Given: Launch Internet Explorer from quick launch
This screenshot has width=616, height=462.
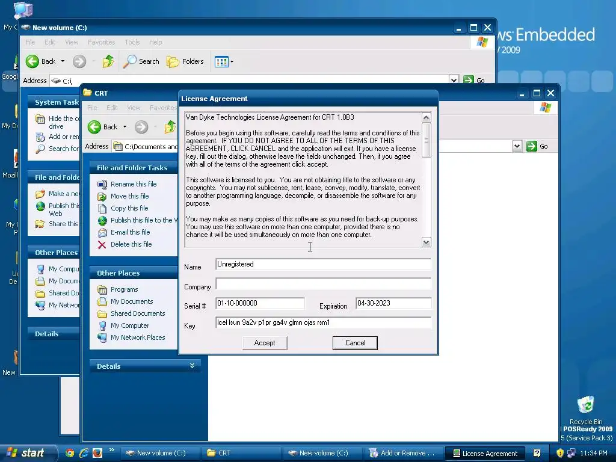Looking at the screenshot, I should pos(84,453).
